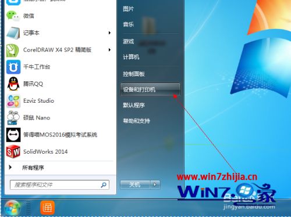Click the 千牛工作台 label
This screenshot has height=217, width=291.
pyautogui.click(x=37, y=67)
